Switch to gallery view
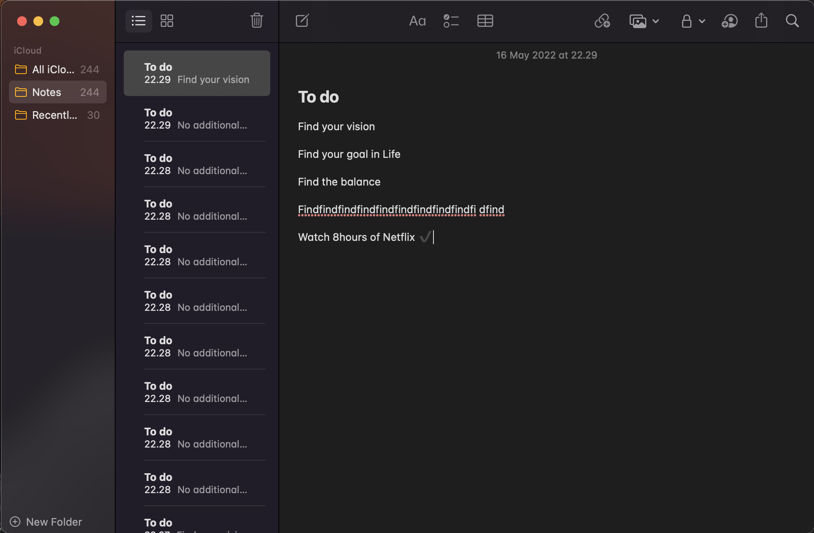Viewport: 814px width, 533px height. pyautogui.click(x=167, y=21)
